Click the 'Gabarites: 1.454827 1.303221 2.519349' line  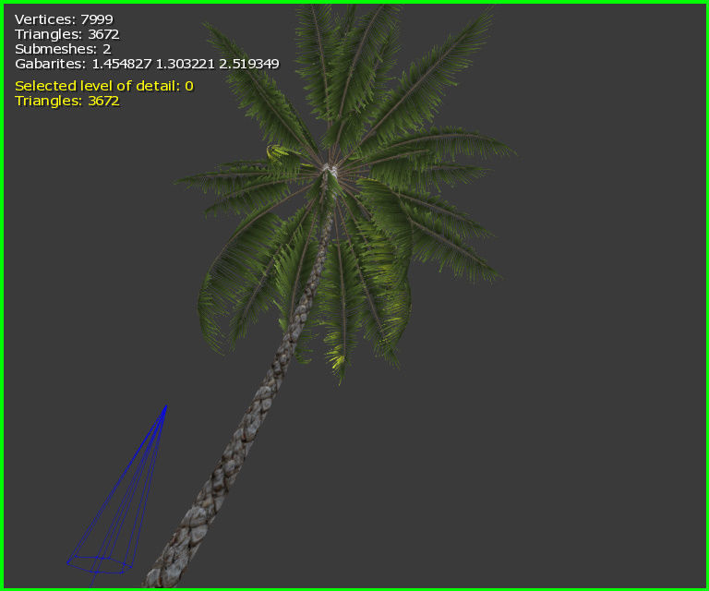[x=147, y=64]
